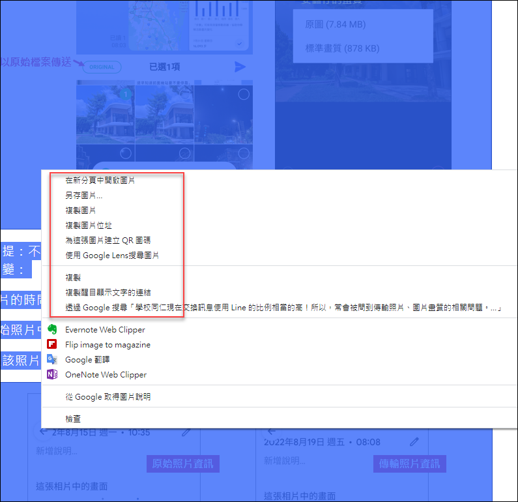This screenshot has width=518, height=502.
Task: Click back arrow beside 8月15日 date
Action: click(43, 432)
